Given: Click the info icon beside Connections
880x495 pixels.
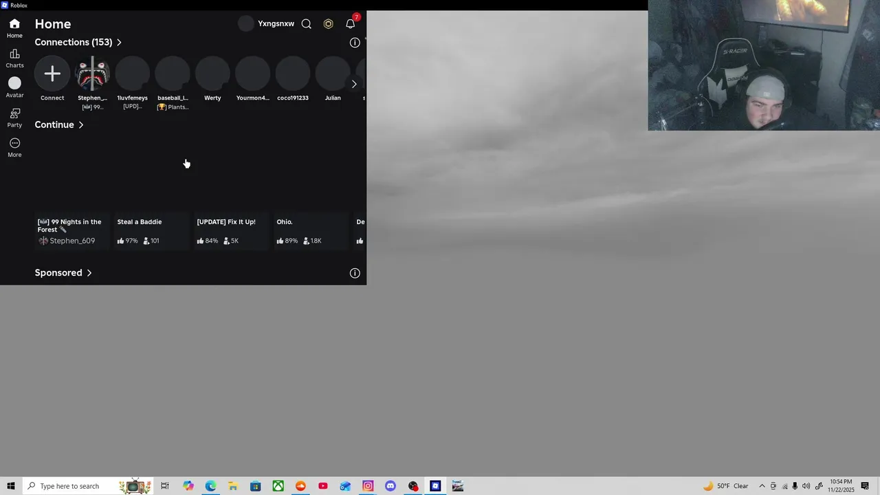Looking at the screenshot, I should click(355, 43).
